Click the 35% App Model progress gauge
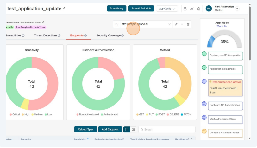Viewport: 257px width, 148px height. click(224, 40)
